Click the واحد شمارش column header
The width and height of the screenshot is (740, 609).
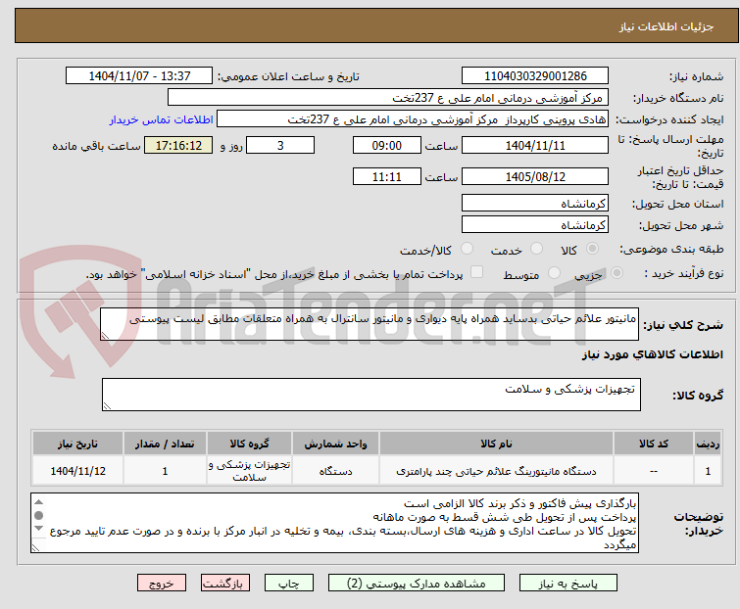click(335, 444)
